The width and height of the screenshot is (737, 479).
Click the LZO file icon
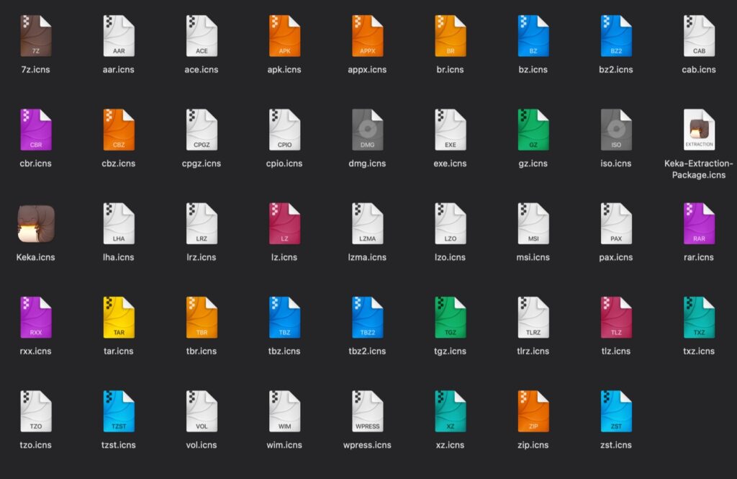pos(451,223)
